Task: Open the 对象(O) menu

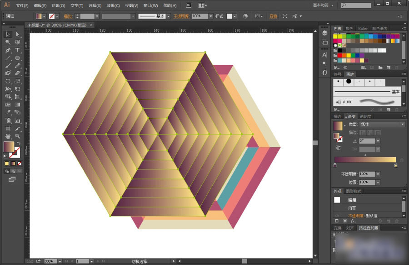Action: [x=58, y=5]
